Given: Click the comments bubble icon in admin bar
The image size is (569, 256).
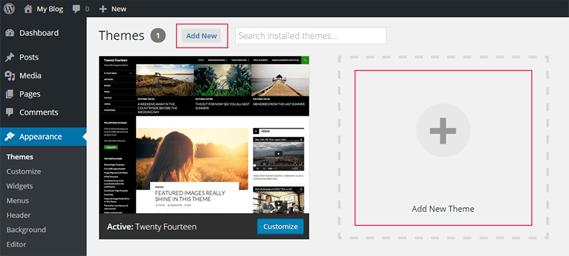Looking at the screenshot, I should tap(77, 9).
